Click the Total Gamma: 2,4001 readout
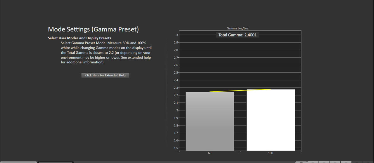 (238, 35)
